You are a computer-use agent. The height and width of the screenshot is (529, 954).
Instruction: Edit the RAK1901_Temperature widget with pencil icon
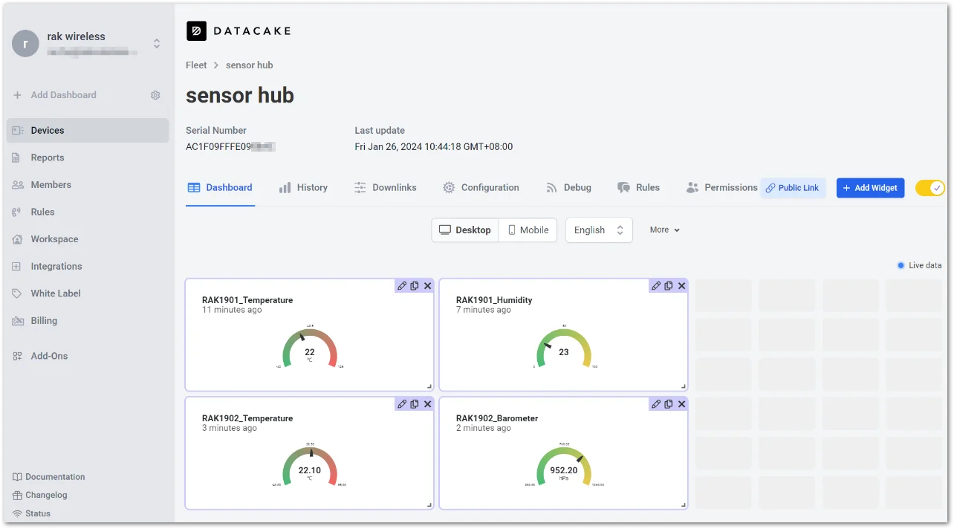402,285
